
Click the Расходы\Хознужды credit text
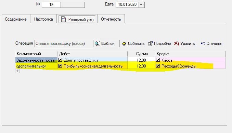pos(179,66)
